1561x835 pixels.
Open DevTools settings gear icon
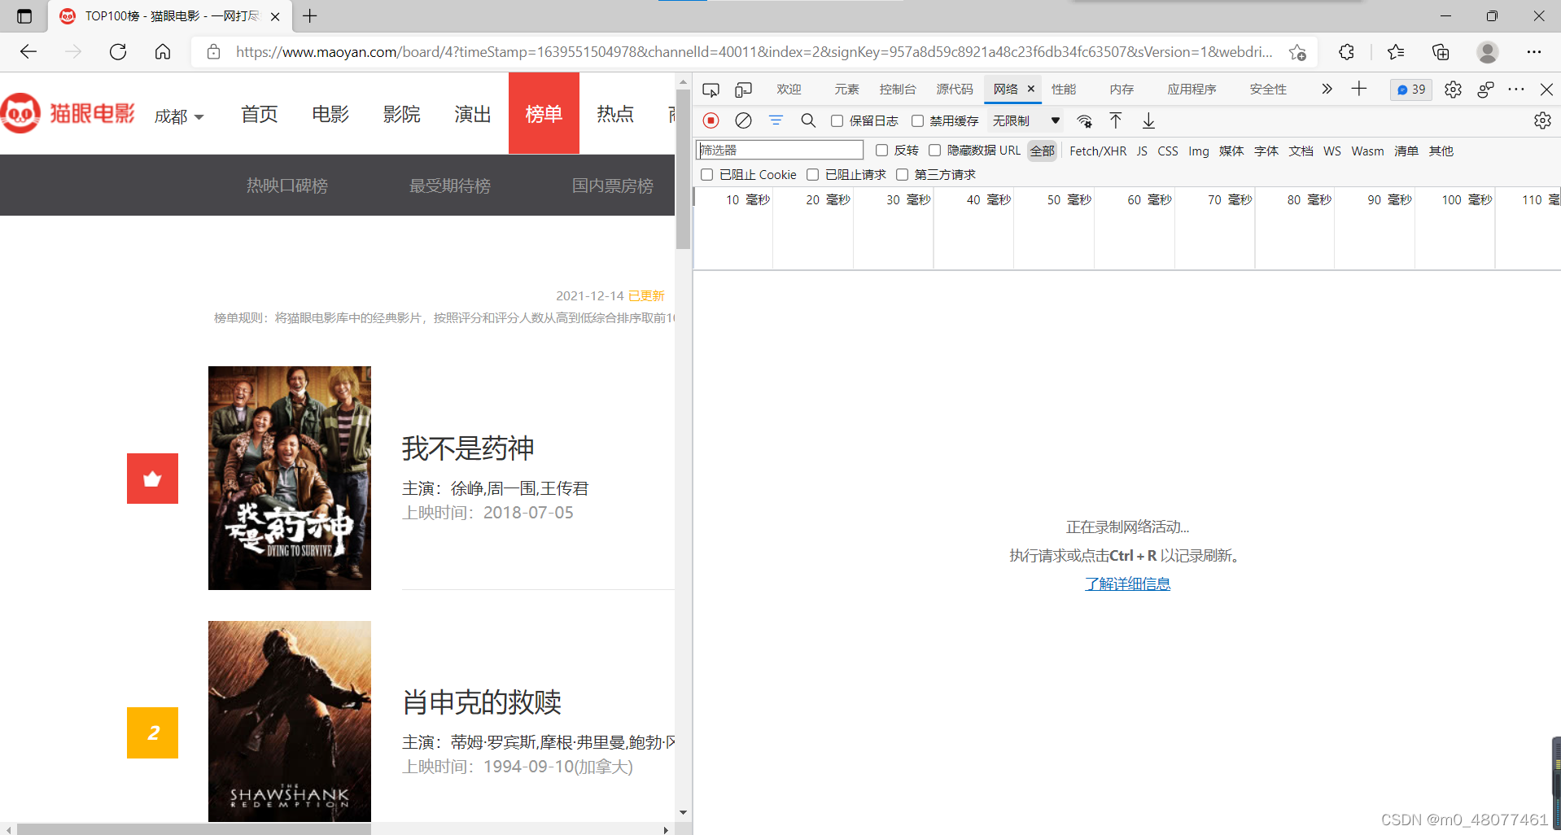1453,90
